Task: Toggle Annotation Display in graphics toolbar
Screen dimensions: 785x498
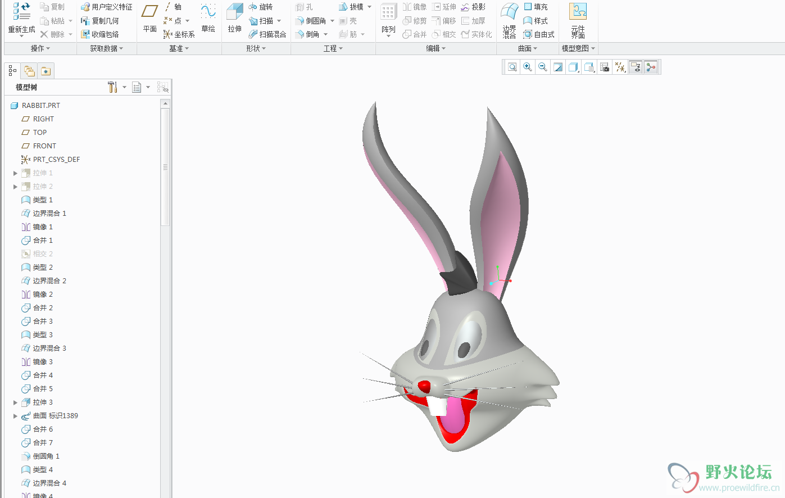Action: pyautogui.click(x=636, y=67)
